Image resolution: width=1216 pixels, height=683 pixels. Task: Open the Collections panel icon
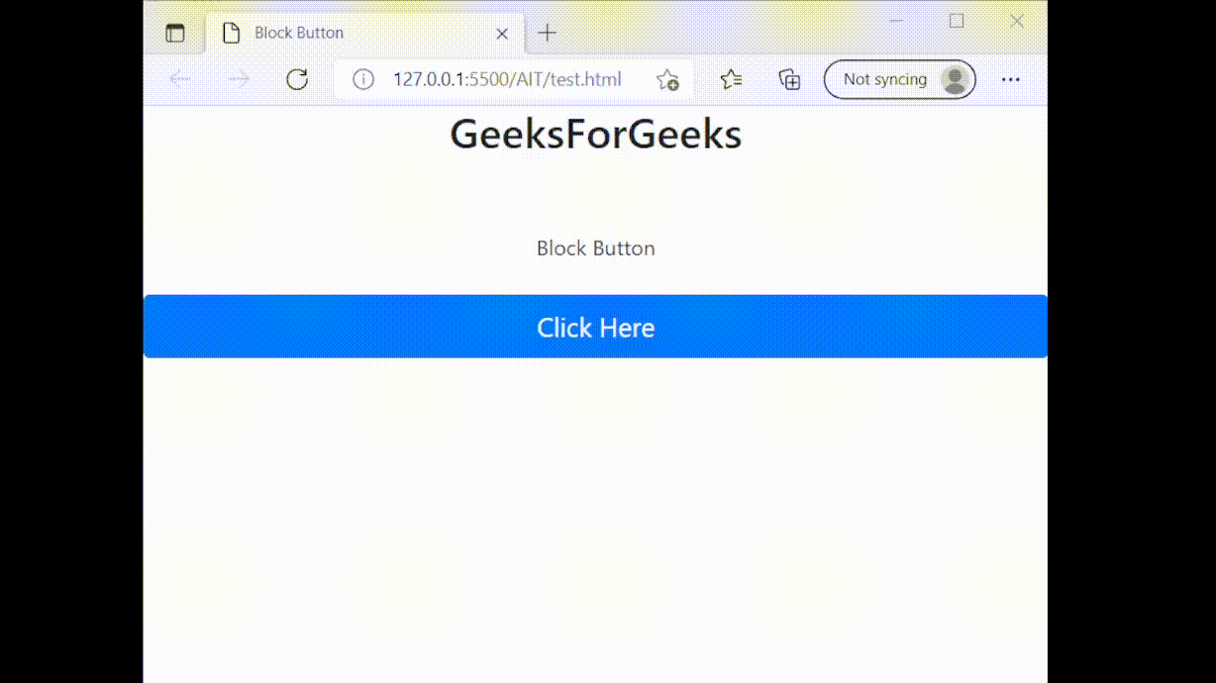[x=789, y=79]
